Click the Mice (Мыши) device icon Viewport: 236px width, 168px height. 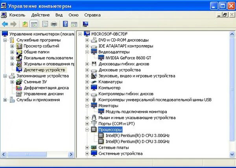pyautogui.click(x=94, y=117)
